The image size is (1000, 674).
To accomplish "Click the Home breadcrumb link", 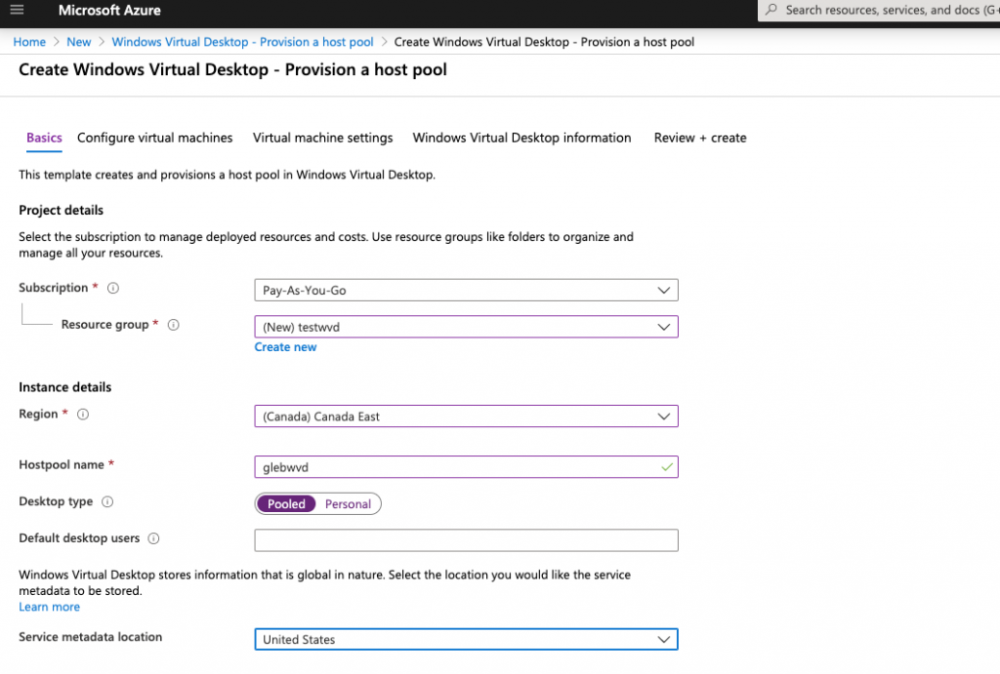I will (x=29, y=42).
